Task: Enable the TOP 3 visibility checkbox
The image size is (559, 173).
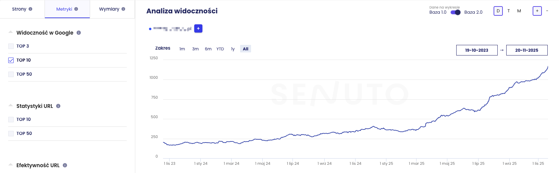Action: (x=11, y=46)
